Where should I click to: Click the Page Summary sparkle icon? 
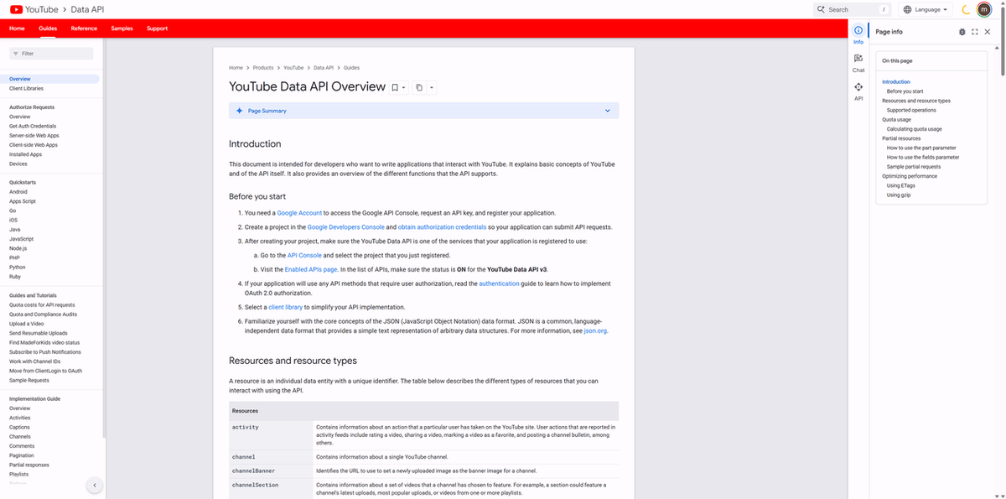coord(239,111)
